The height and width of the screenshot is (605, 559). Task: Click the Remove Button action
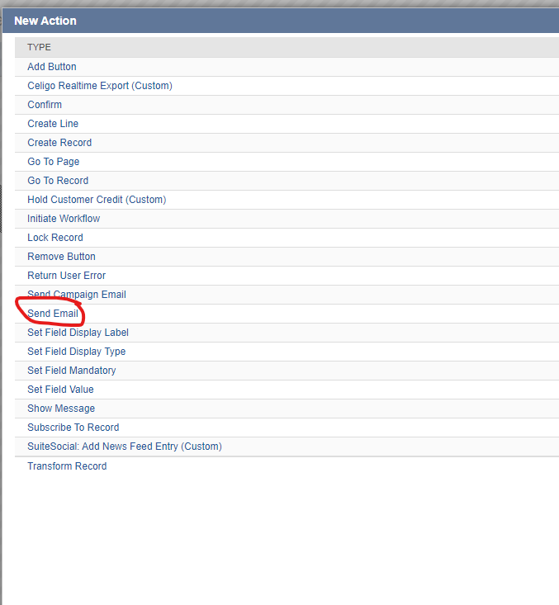click(61, 257)
